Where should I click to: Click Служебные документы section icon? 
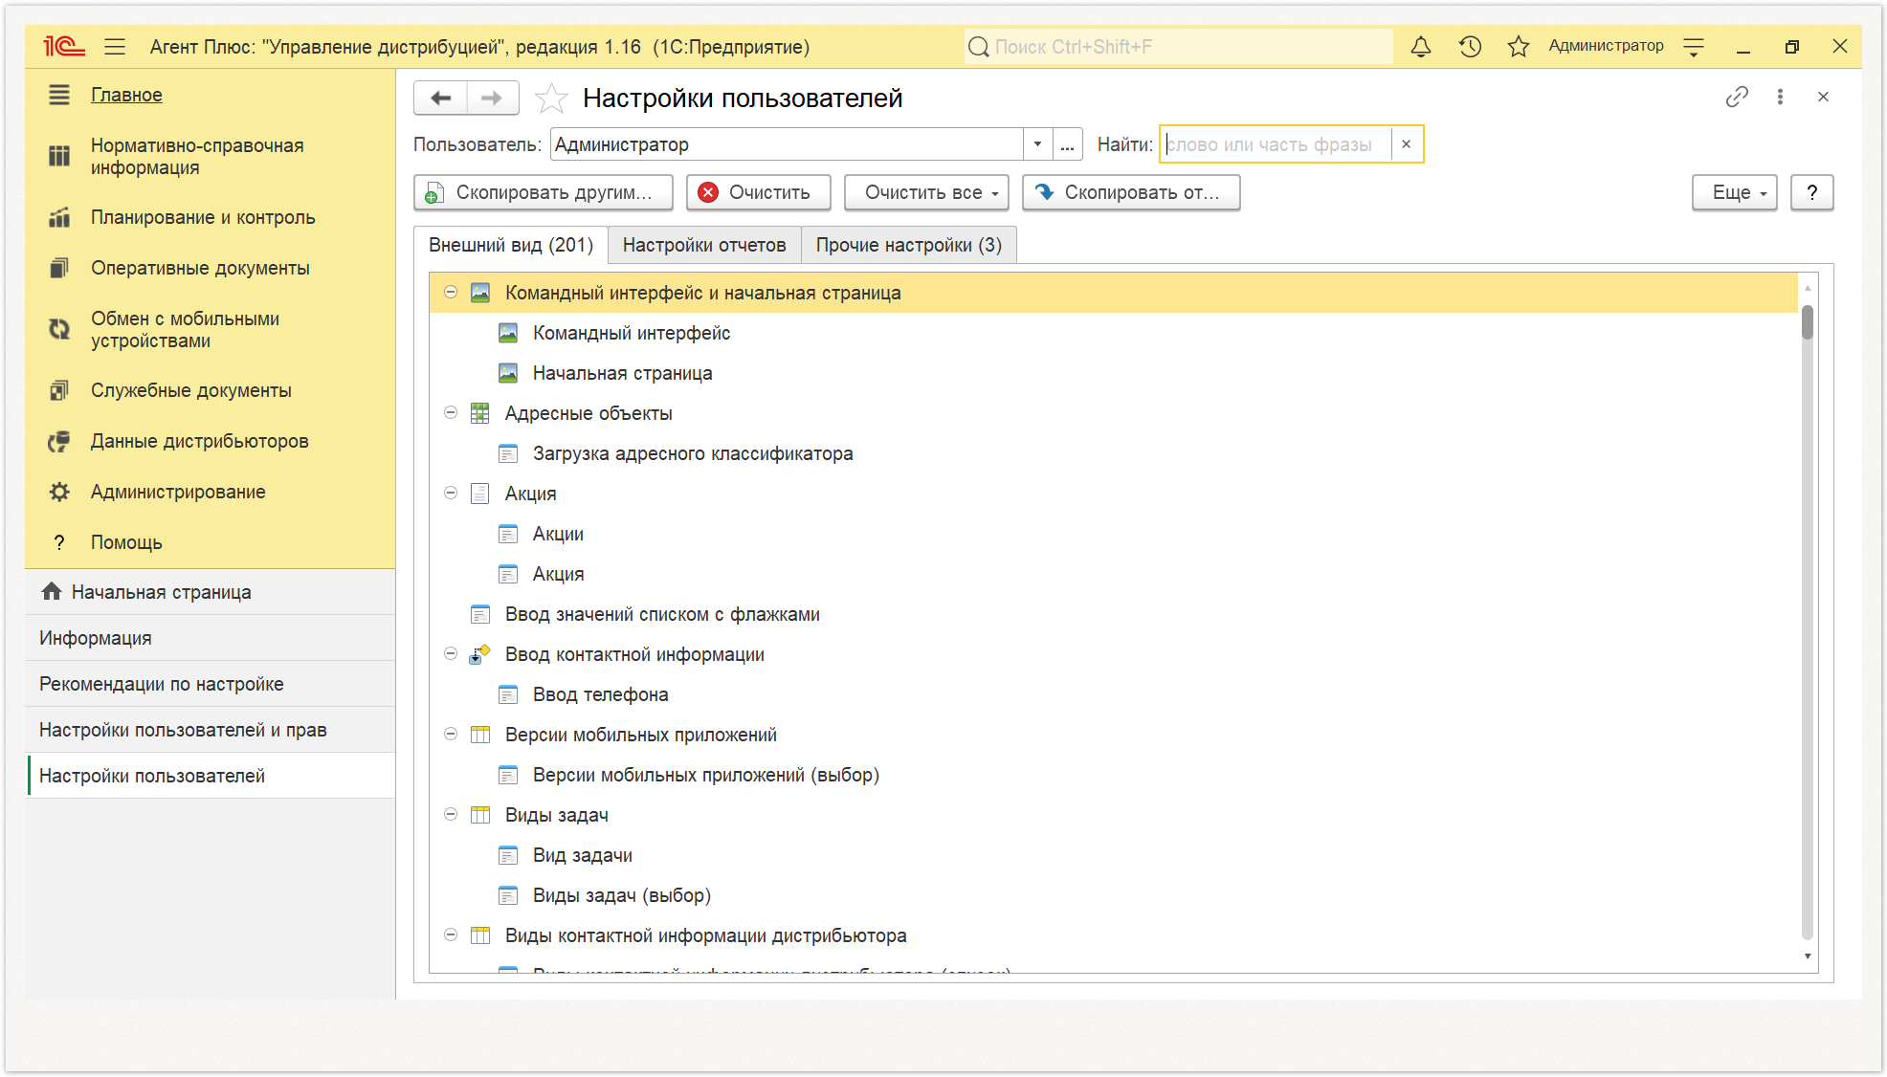click(59, 390)
